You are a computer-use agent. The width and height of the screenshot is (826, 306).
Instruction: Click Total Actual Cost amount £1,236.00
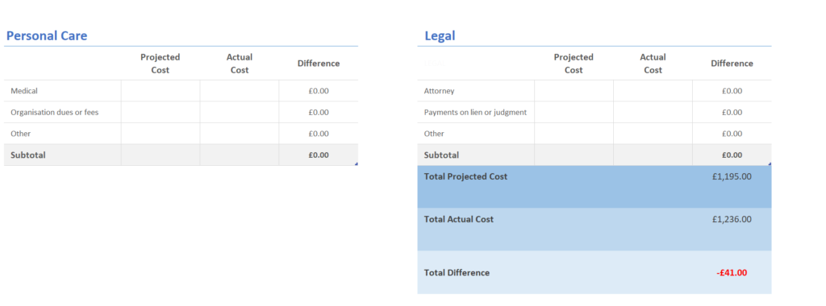(x=732, y=219)
